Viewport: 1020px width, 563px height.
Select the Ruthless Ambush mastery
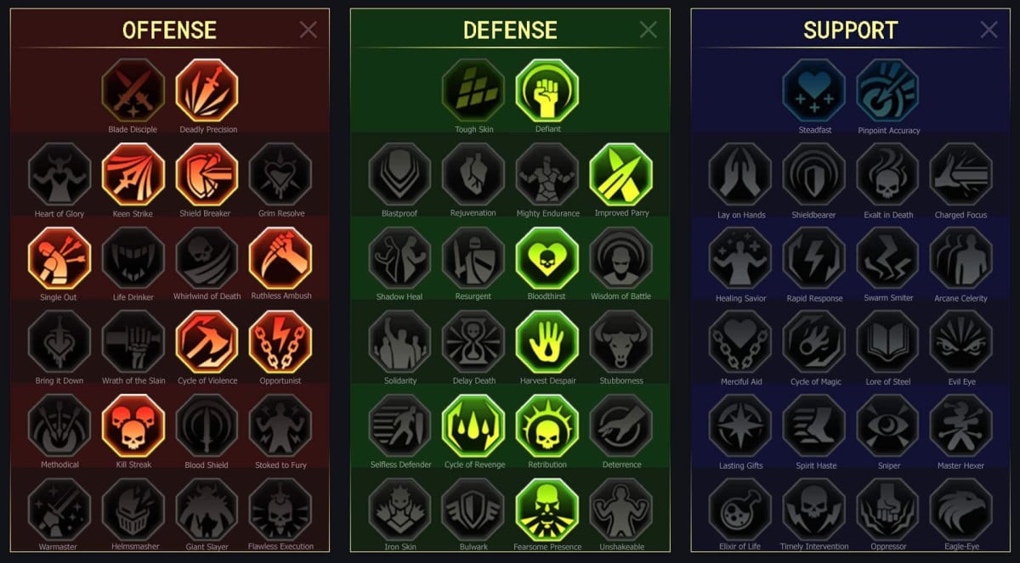280,257
